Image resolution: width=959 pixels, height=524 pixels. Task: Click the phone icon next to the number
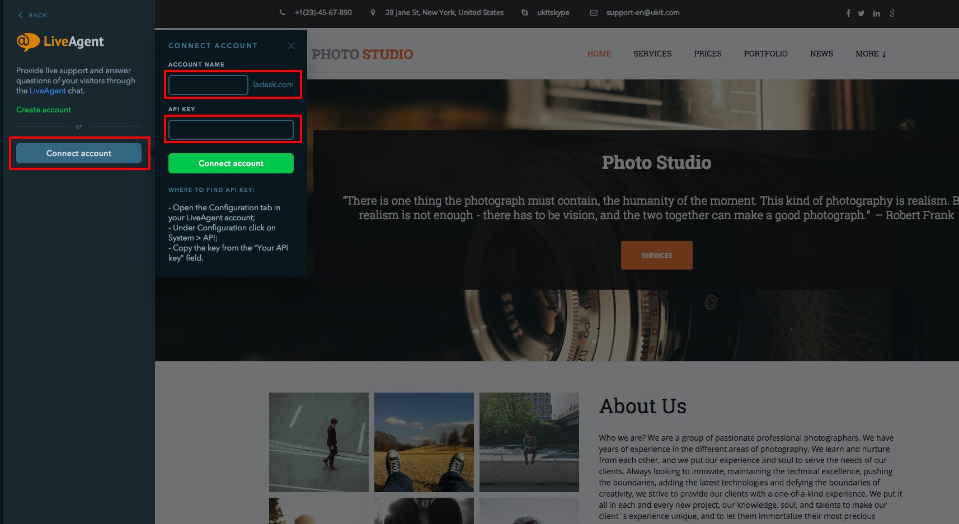282,12
